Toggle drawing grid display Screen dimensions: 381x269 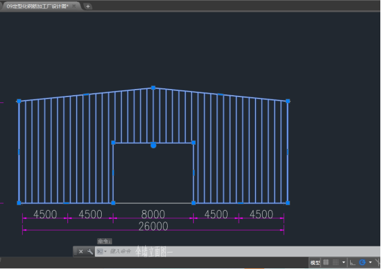pos(326,262)
